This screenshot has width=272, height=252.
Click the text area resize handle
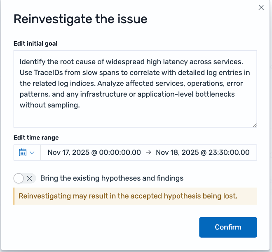point(255,125)
